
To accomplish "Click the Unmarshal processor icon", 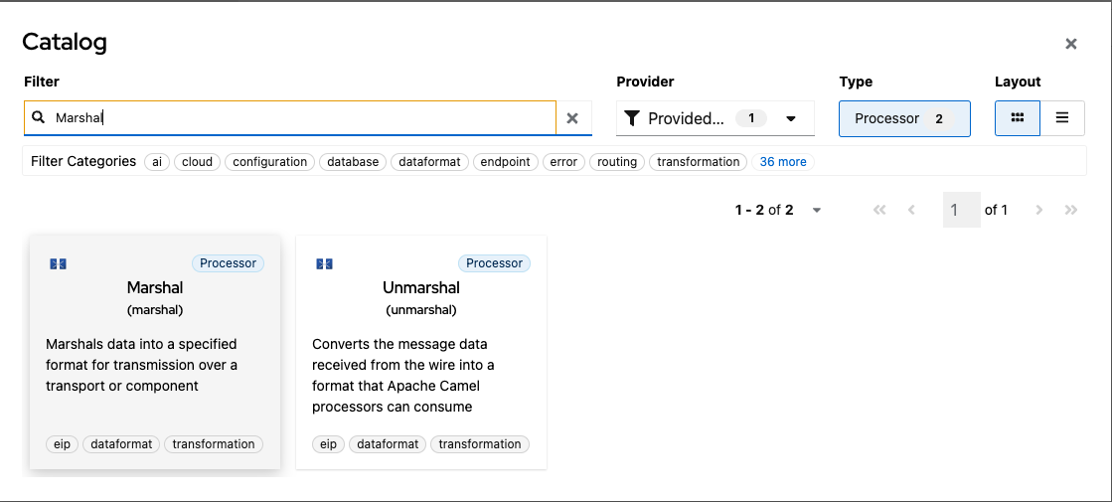I will pos(324,264).
